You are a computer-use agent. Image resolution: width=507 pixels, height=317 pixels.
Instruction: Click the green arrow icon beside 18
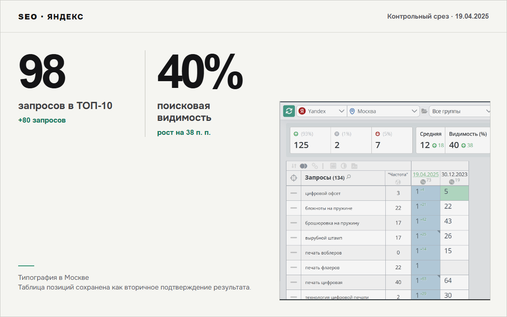coord(434,145)
